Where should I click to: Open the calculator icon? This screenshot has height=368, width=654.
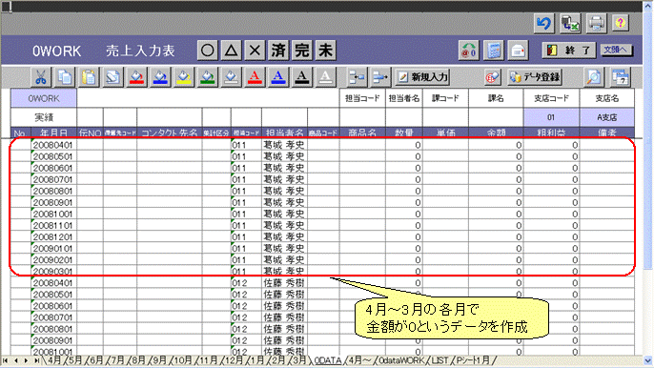point(494,51)
